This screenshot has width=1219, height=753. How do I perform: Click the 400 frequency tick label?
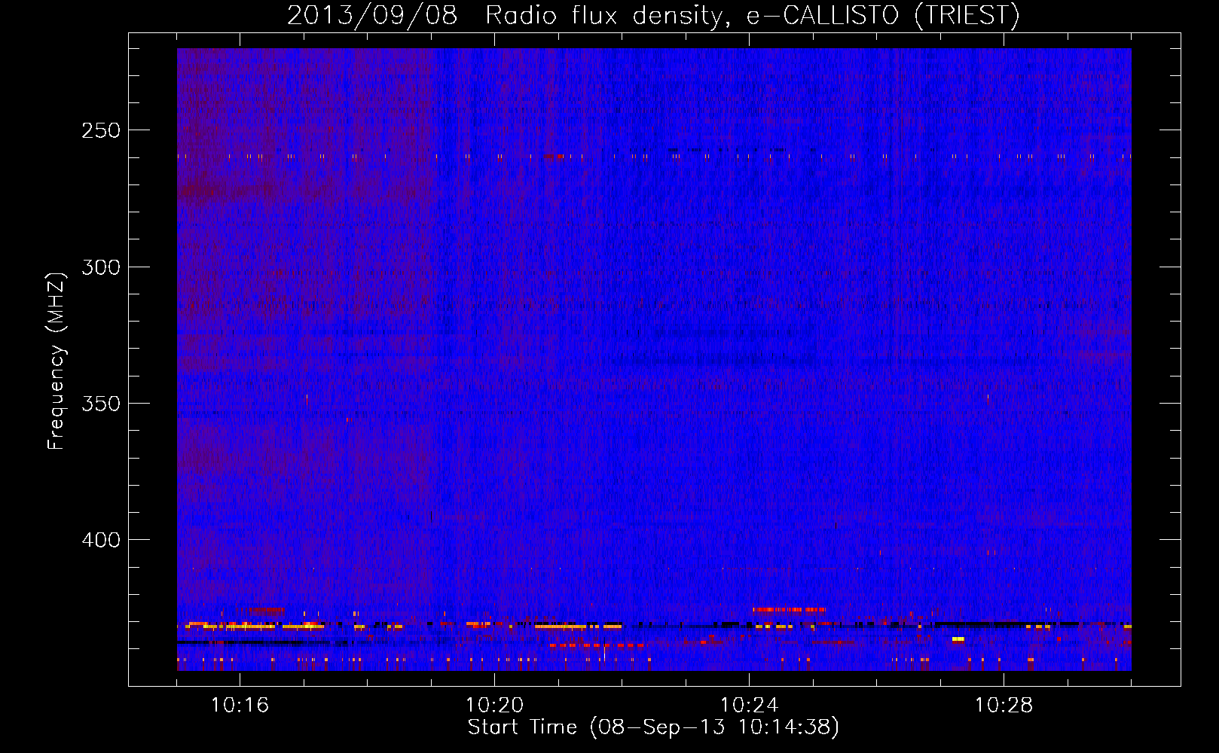pyautogui.click(x=101, y=540)
